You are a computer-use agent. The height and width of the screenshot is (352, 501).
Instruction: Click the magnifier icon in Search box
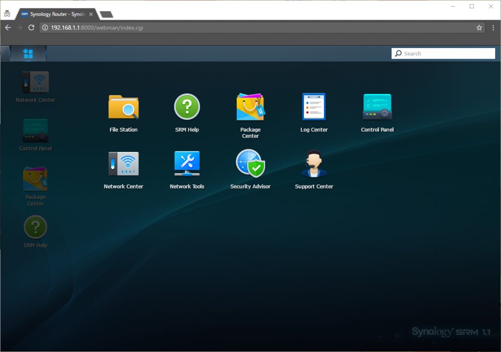pyautogui.click(x=398, y=53)
